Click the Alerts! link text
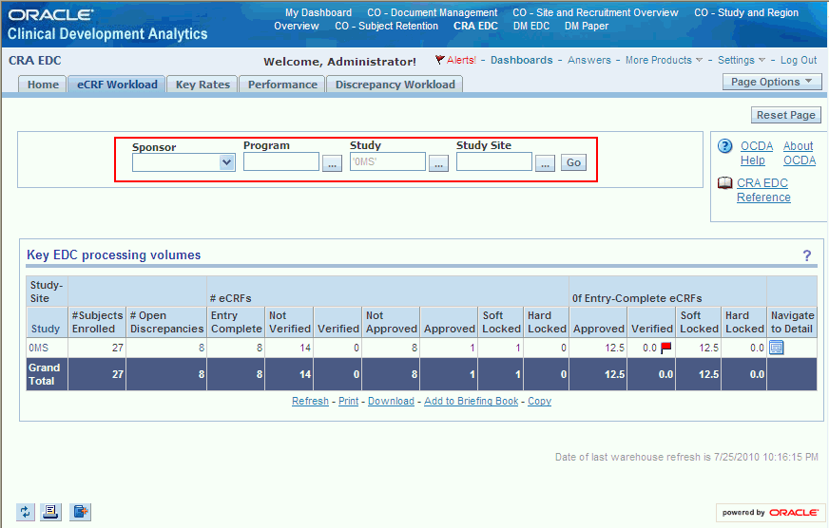The height and width of the screenshot is (528, 829). [461, 60]
